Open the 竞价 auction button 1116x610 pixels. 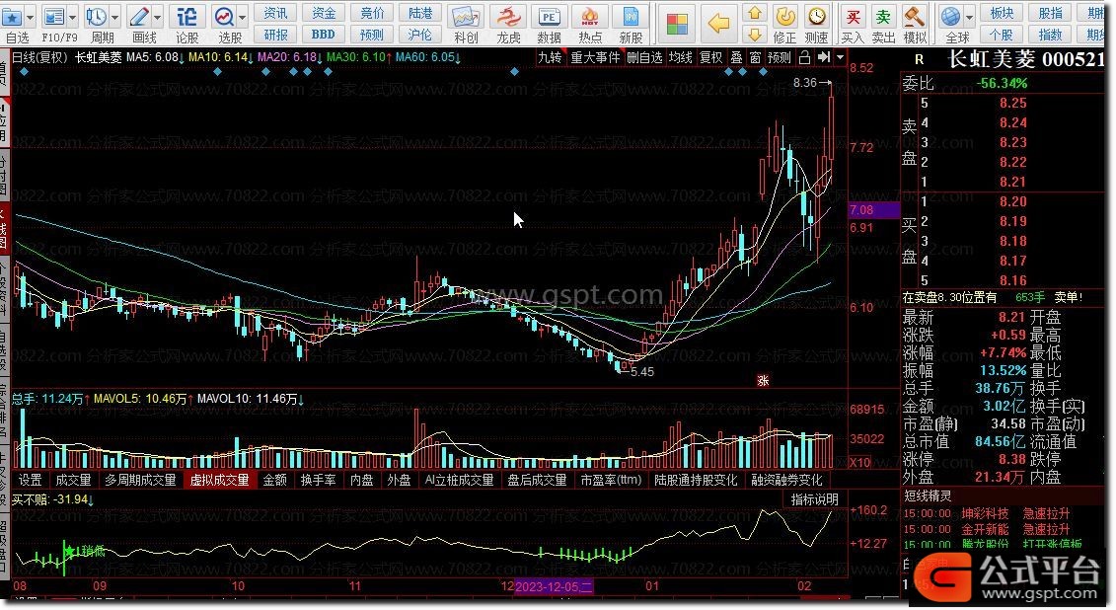(372, 13)
